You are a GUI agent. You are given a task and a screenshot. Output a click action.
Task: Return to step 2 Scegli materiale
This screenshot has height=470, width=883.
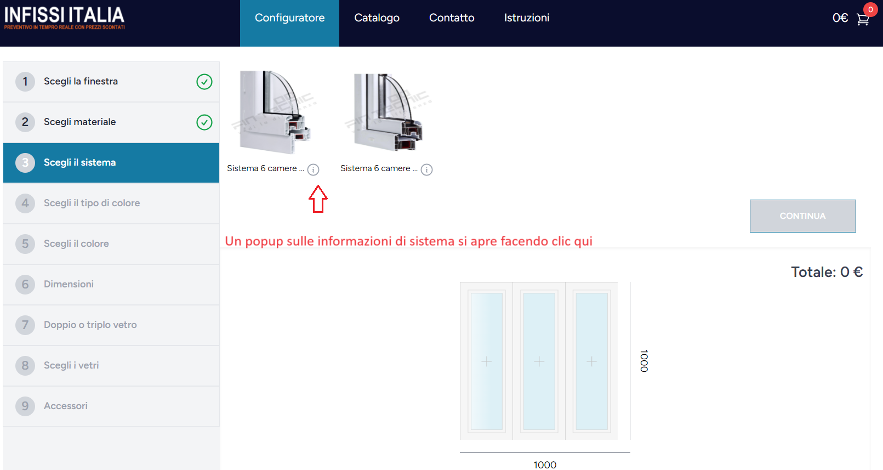[79, 122]
